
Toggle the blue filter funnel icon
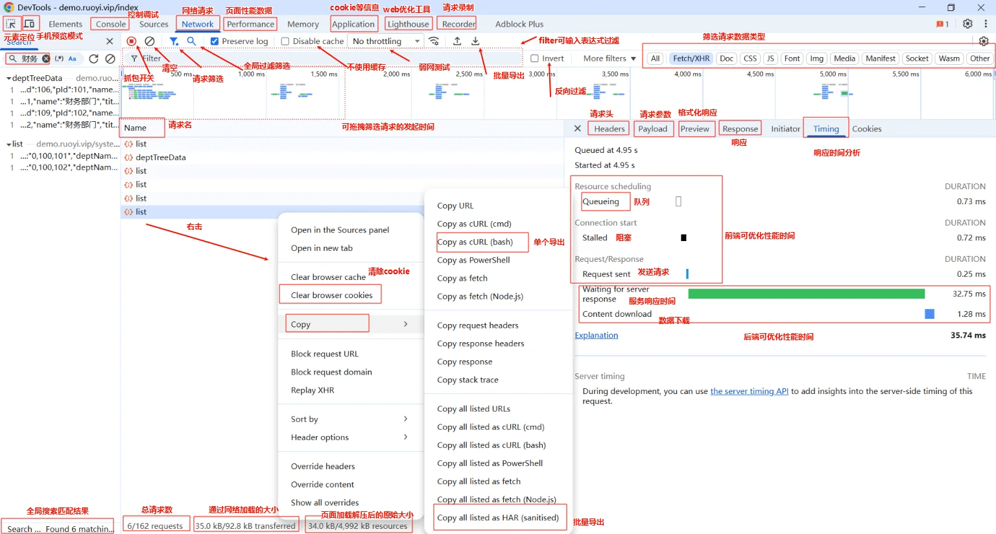174,41
